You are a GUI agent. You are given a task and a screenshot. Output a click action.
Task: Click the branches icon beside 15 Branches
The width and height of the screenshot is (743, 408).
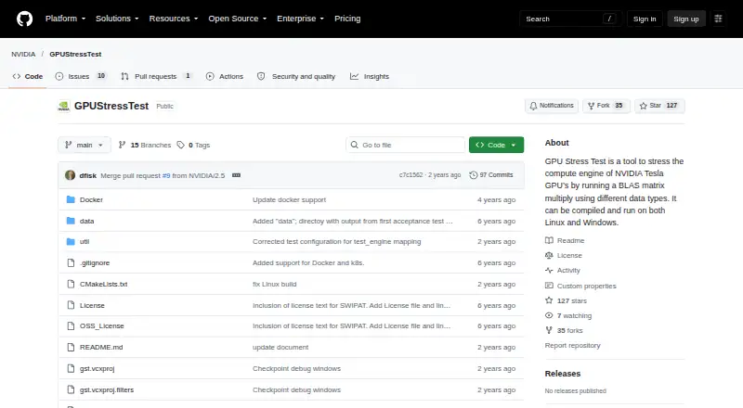click(122, 145)
